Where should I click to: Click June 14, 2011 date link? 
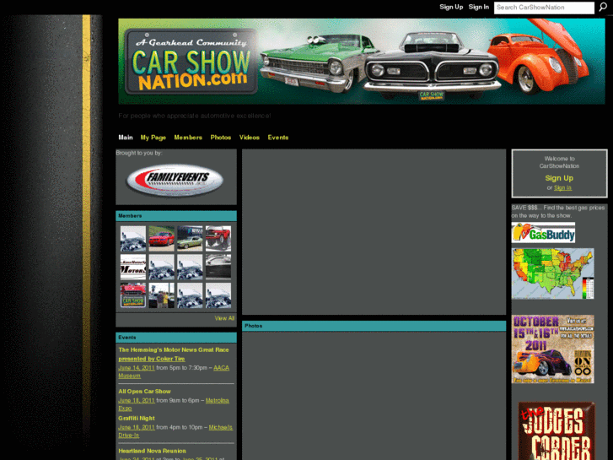coord(137,368)
